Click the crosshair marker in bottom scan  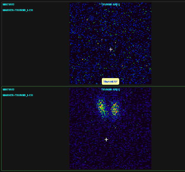[106, 139]
